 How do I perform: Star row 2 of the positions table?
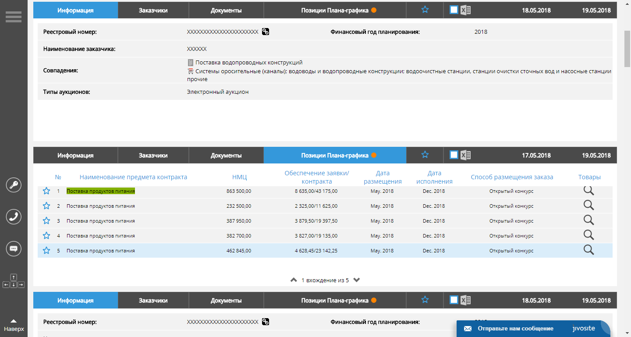tap(46, 206)
